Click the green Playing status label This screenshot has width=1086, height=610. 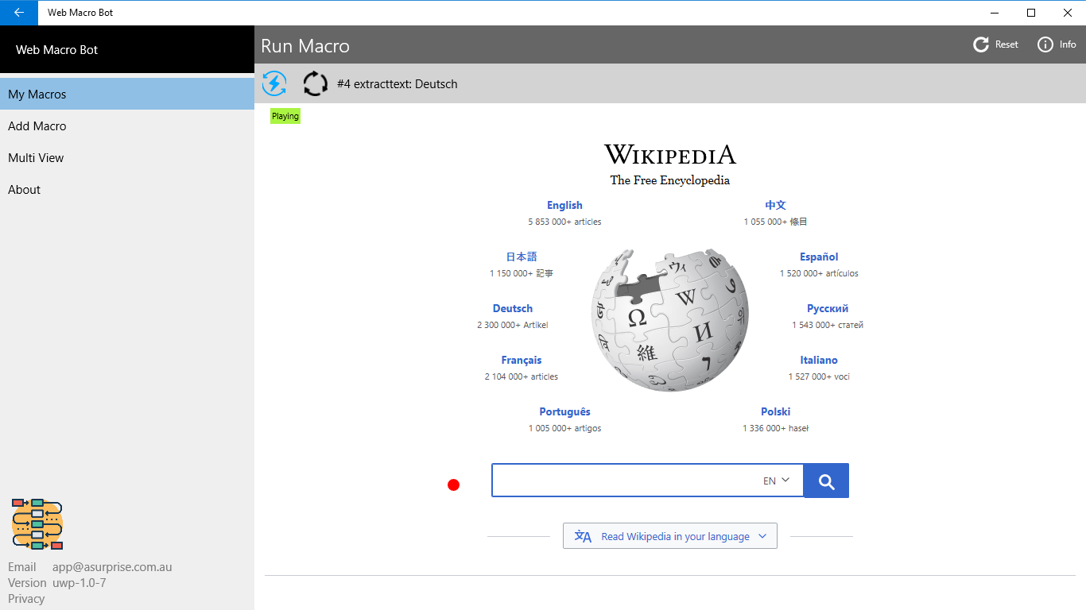pos(285,116)
